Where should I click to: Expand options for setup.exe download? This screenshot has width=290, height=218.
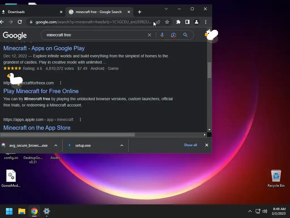click(122, 145)
